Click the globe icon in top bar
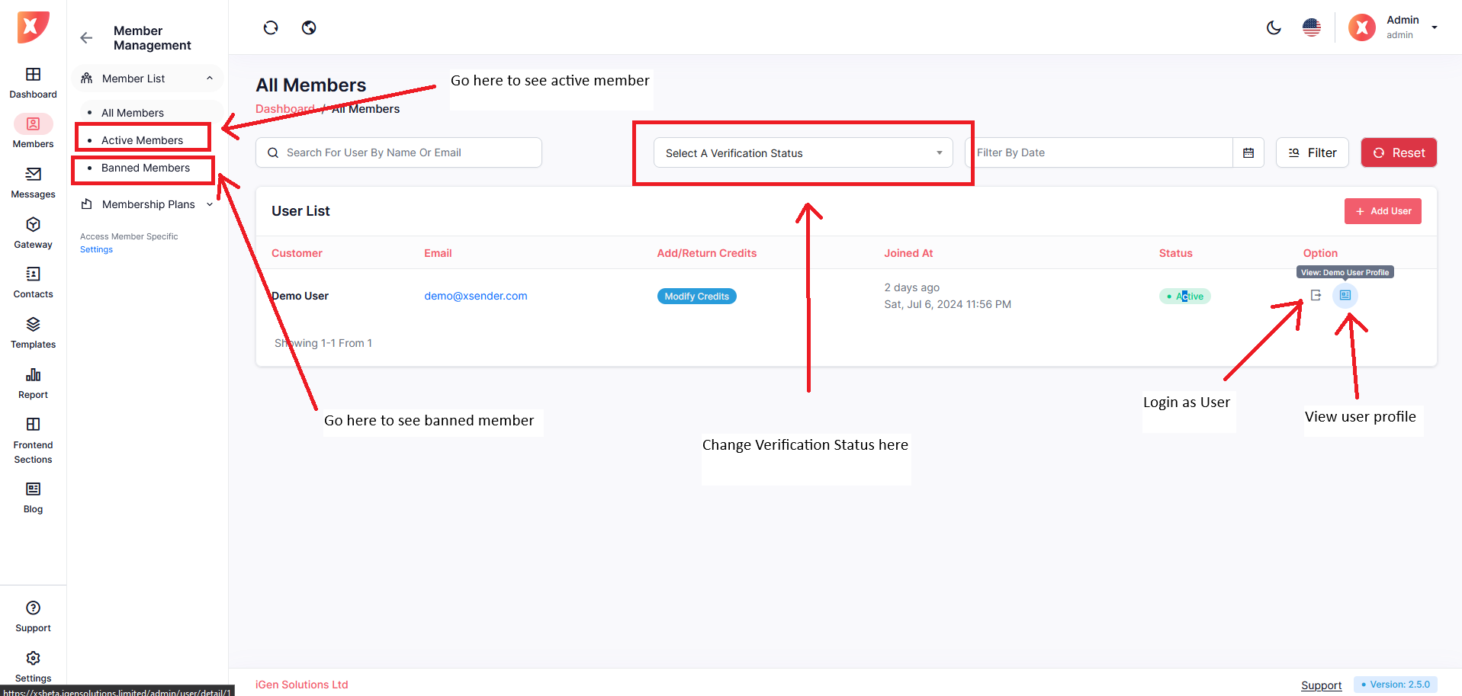The image size is (1462, 696). coord(309,28)
